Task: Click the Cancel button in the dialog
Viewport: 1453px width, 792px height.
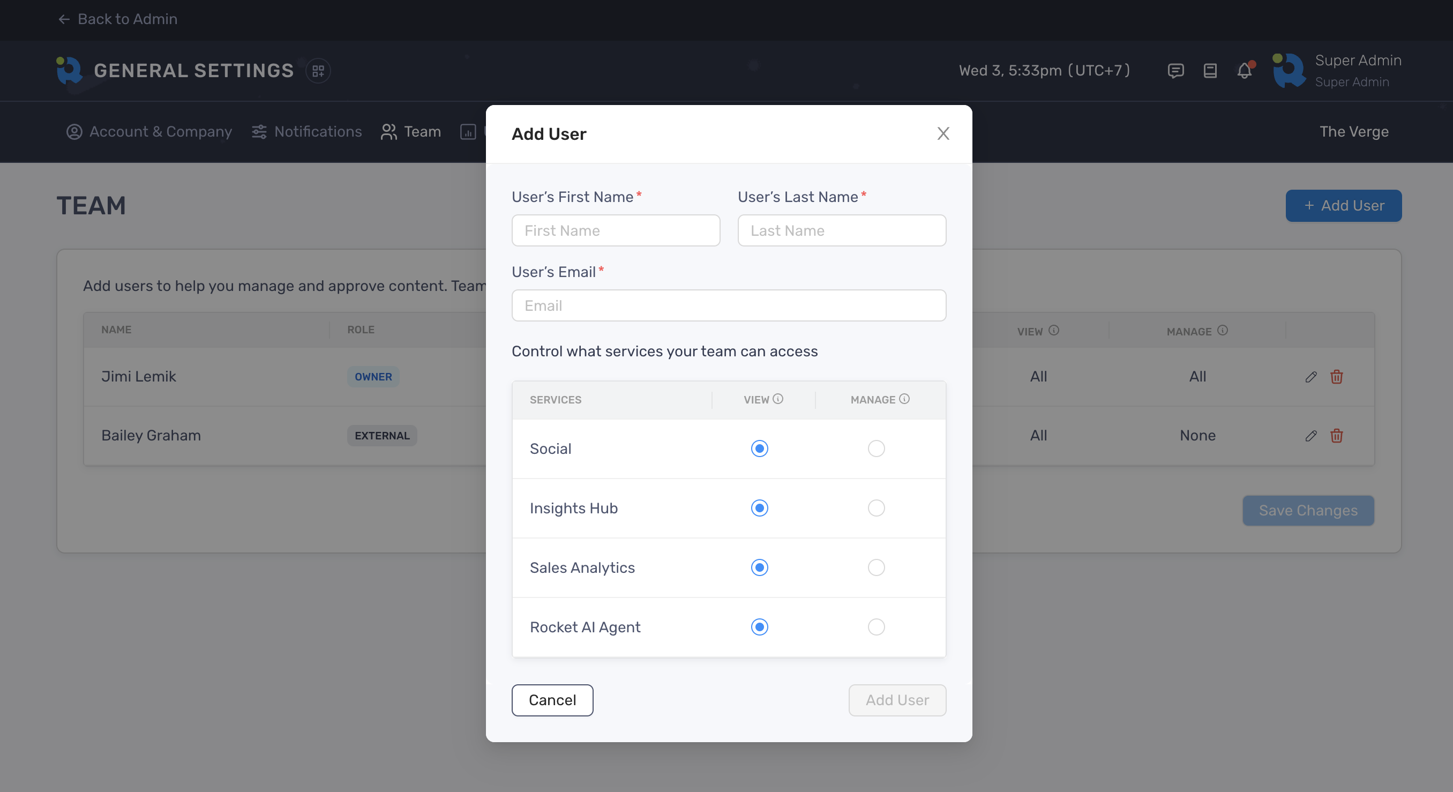Action: (552, 700)
